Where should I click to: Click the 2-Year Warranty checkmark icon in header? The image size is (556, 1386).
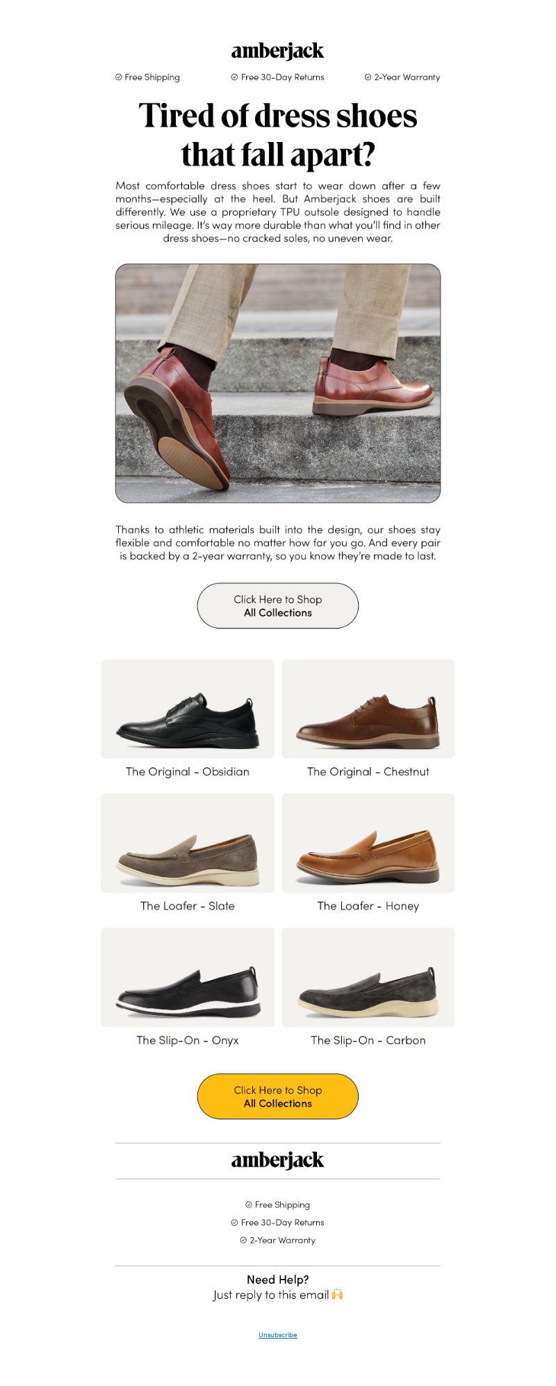[x=368, y=77]
